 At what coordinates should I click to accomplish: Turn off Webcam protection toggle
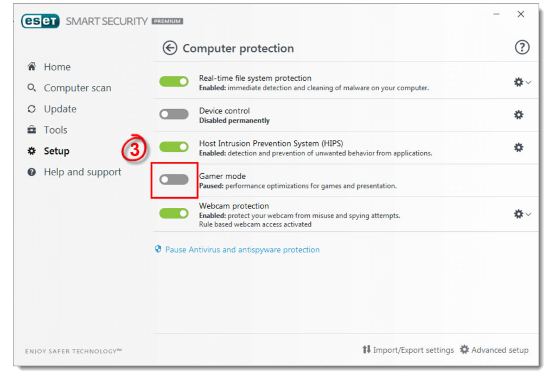point(174,213)
